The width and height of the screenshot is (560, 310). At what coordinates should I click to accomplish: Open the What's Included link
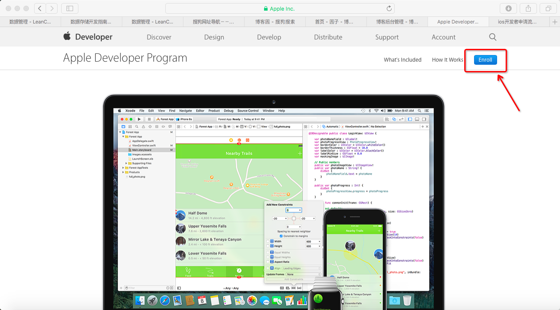(403, 60)
